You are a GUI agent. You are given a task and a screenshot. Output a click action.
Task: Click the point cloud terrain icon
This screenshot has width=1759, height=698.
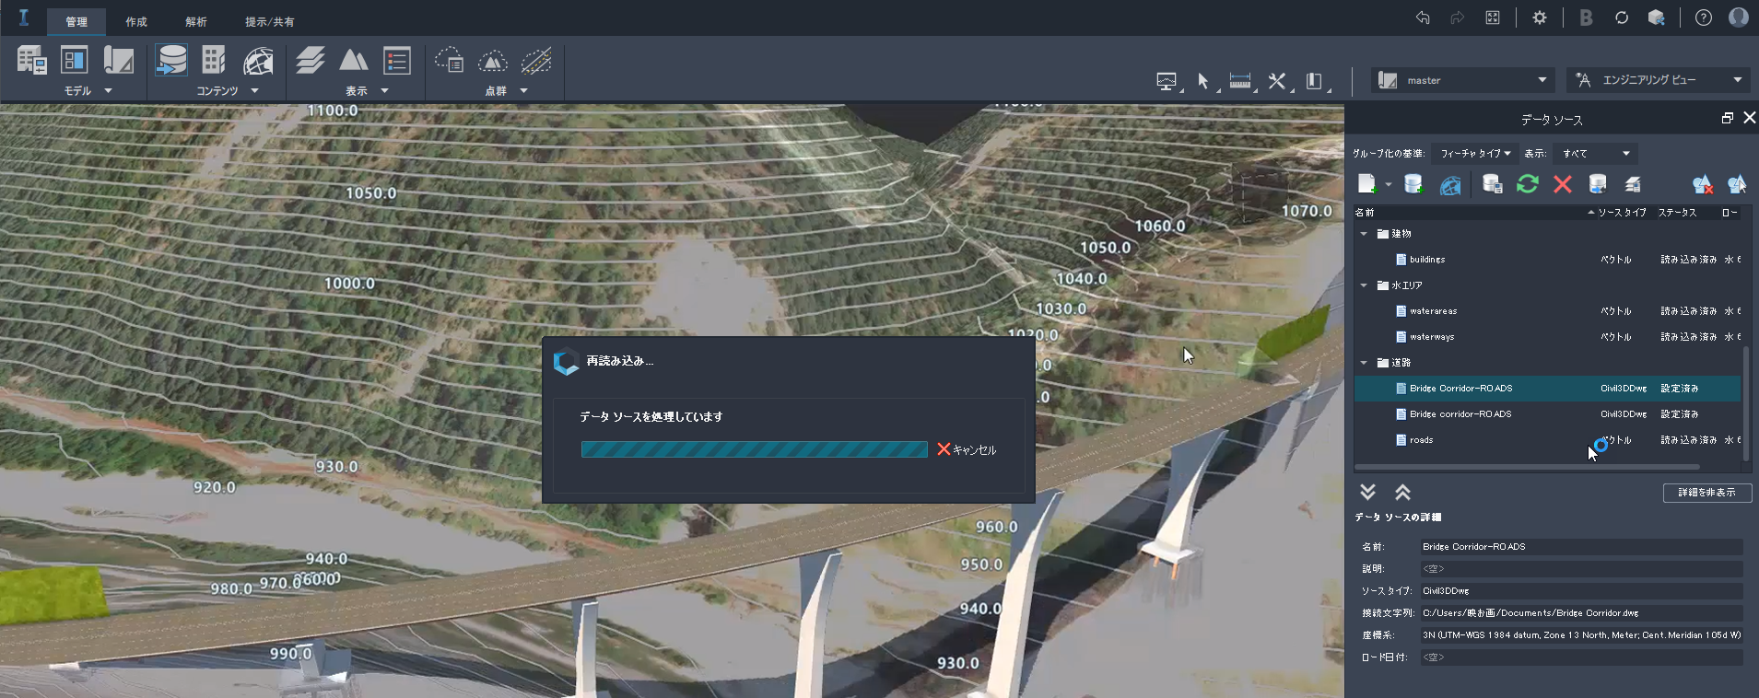(493, 61)
